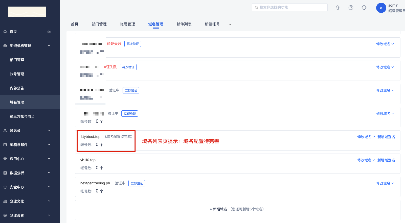Click the 数据分析 chart icon in sidebar

[5, 173]
